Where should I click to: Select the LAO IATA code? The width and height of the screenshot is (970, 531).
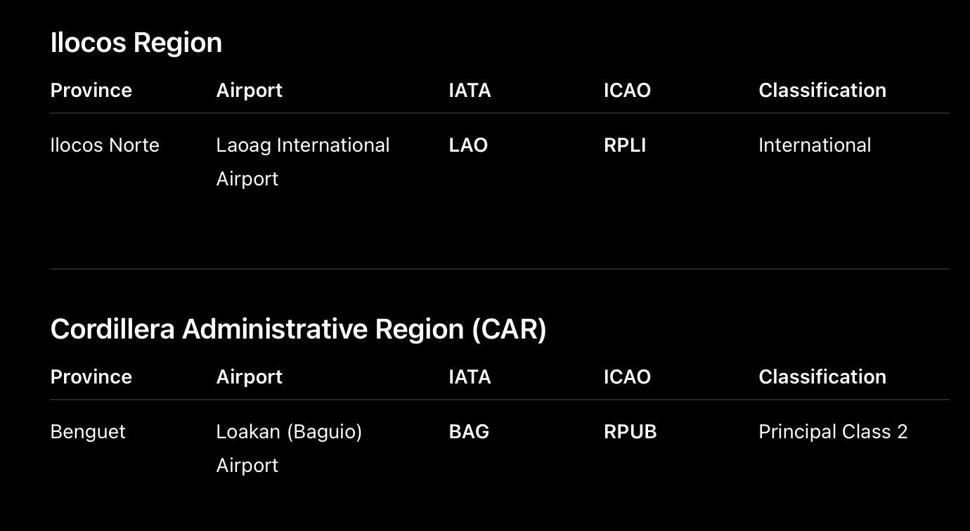point(468,145)
